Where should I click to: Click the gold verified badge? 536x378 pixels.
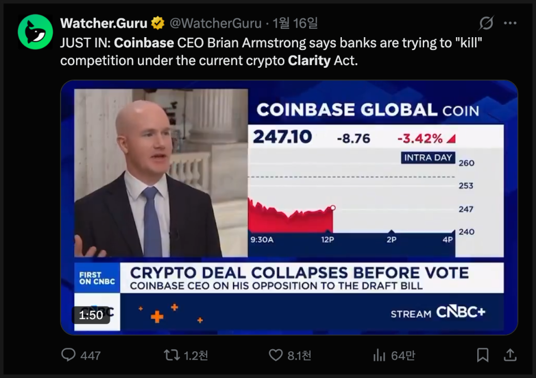158,23
